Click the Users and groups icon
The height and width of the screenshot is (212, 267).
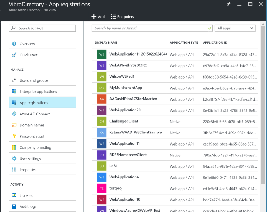[14, 80]
